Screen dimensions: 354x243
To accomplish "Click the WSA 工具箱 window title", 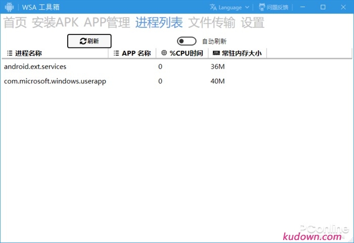I will pyautogui.click(x=41, y=7).
